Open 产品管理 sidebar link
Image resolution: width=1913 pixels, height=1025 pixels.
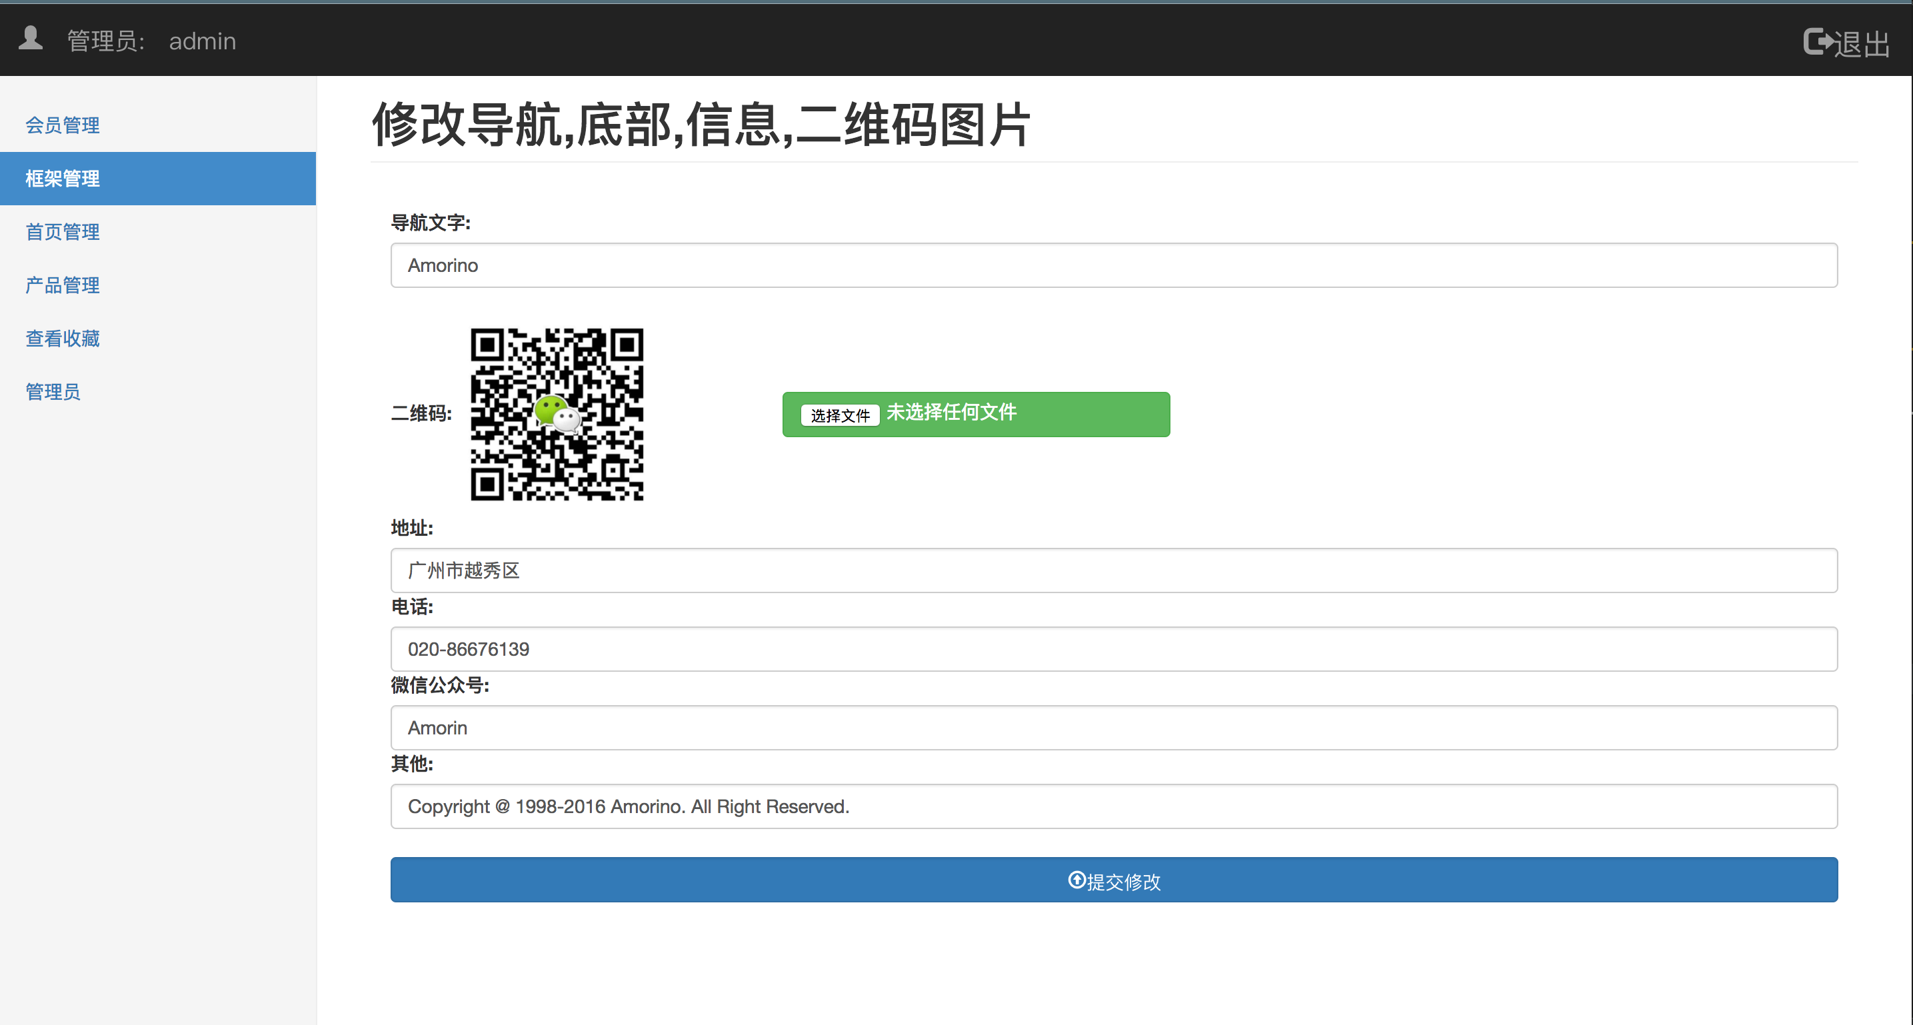63,285
